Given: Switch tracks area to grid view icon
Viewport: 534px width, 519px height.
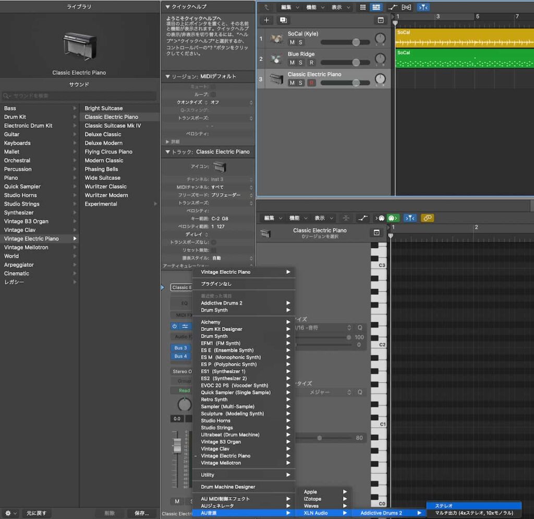Looking at the screenshot, I should click(x=363, y=7).
